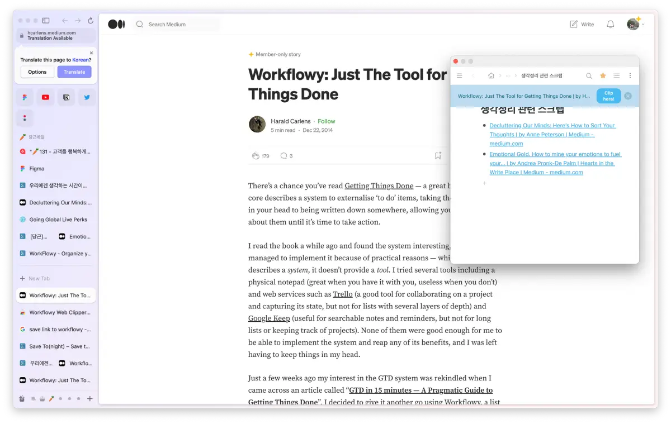The width and height of the screenshot is (671, 424).
Task: Open the Trello link in the article
Action: [x=343, y=294]
